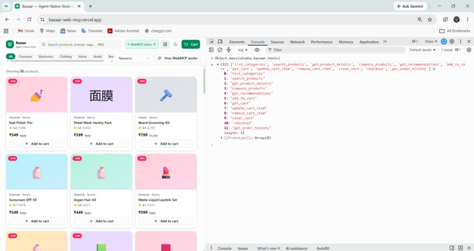Add Nail Polish Trio to cart

pyautogui.click(x=36, y=144)
